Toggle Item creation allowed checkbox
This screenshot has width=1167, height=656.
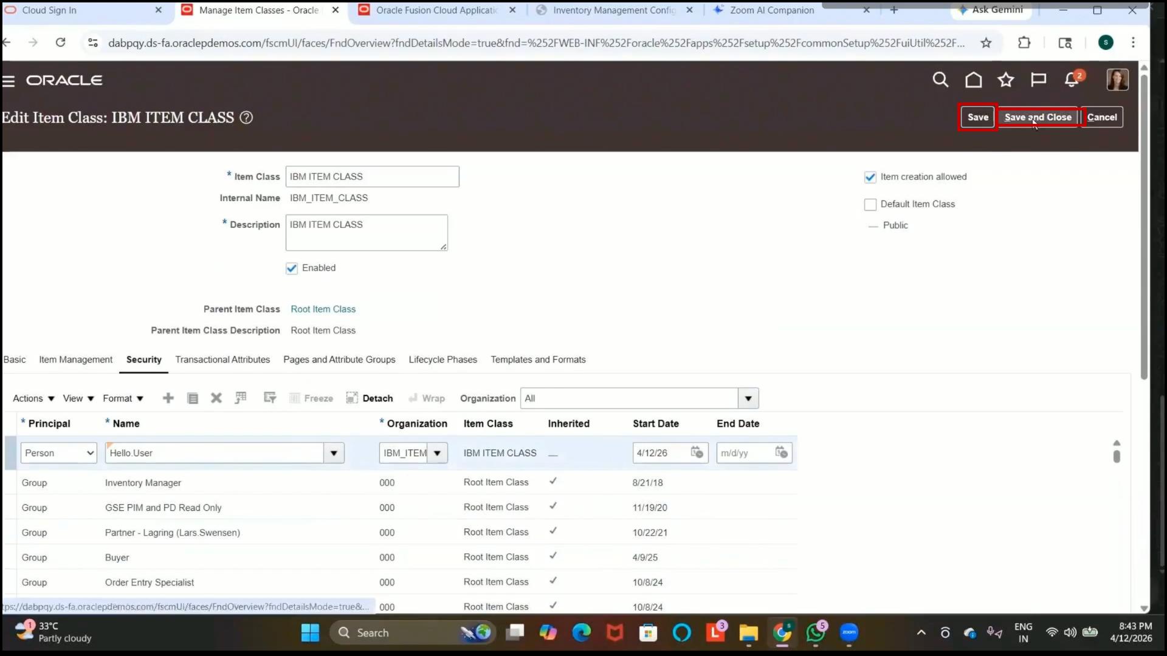click(x=870, y=177)
